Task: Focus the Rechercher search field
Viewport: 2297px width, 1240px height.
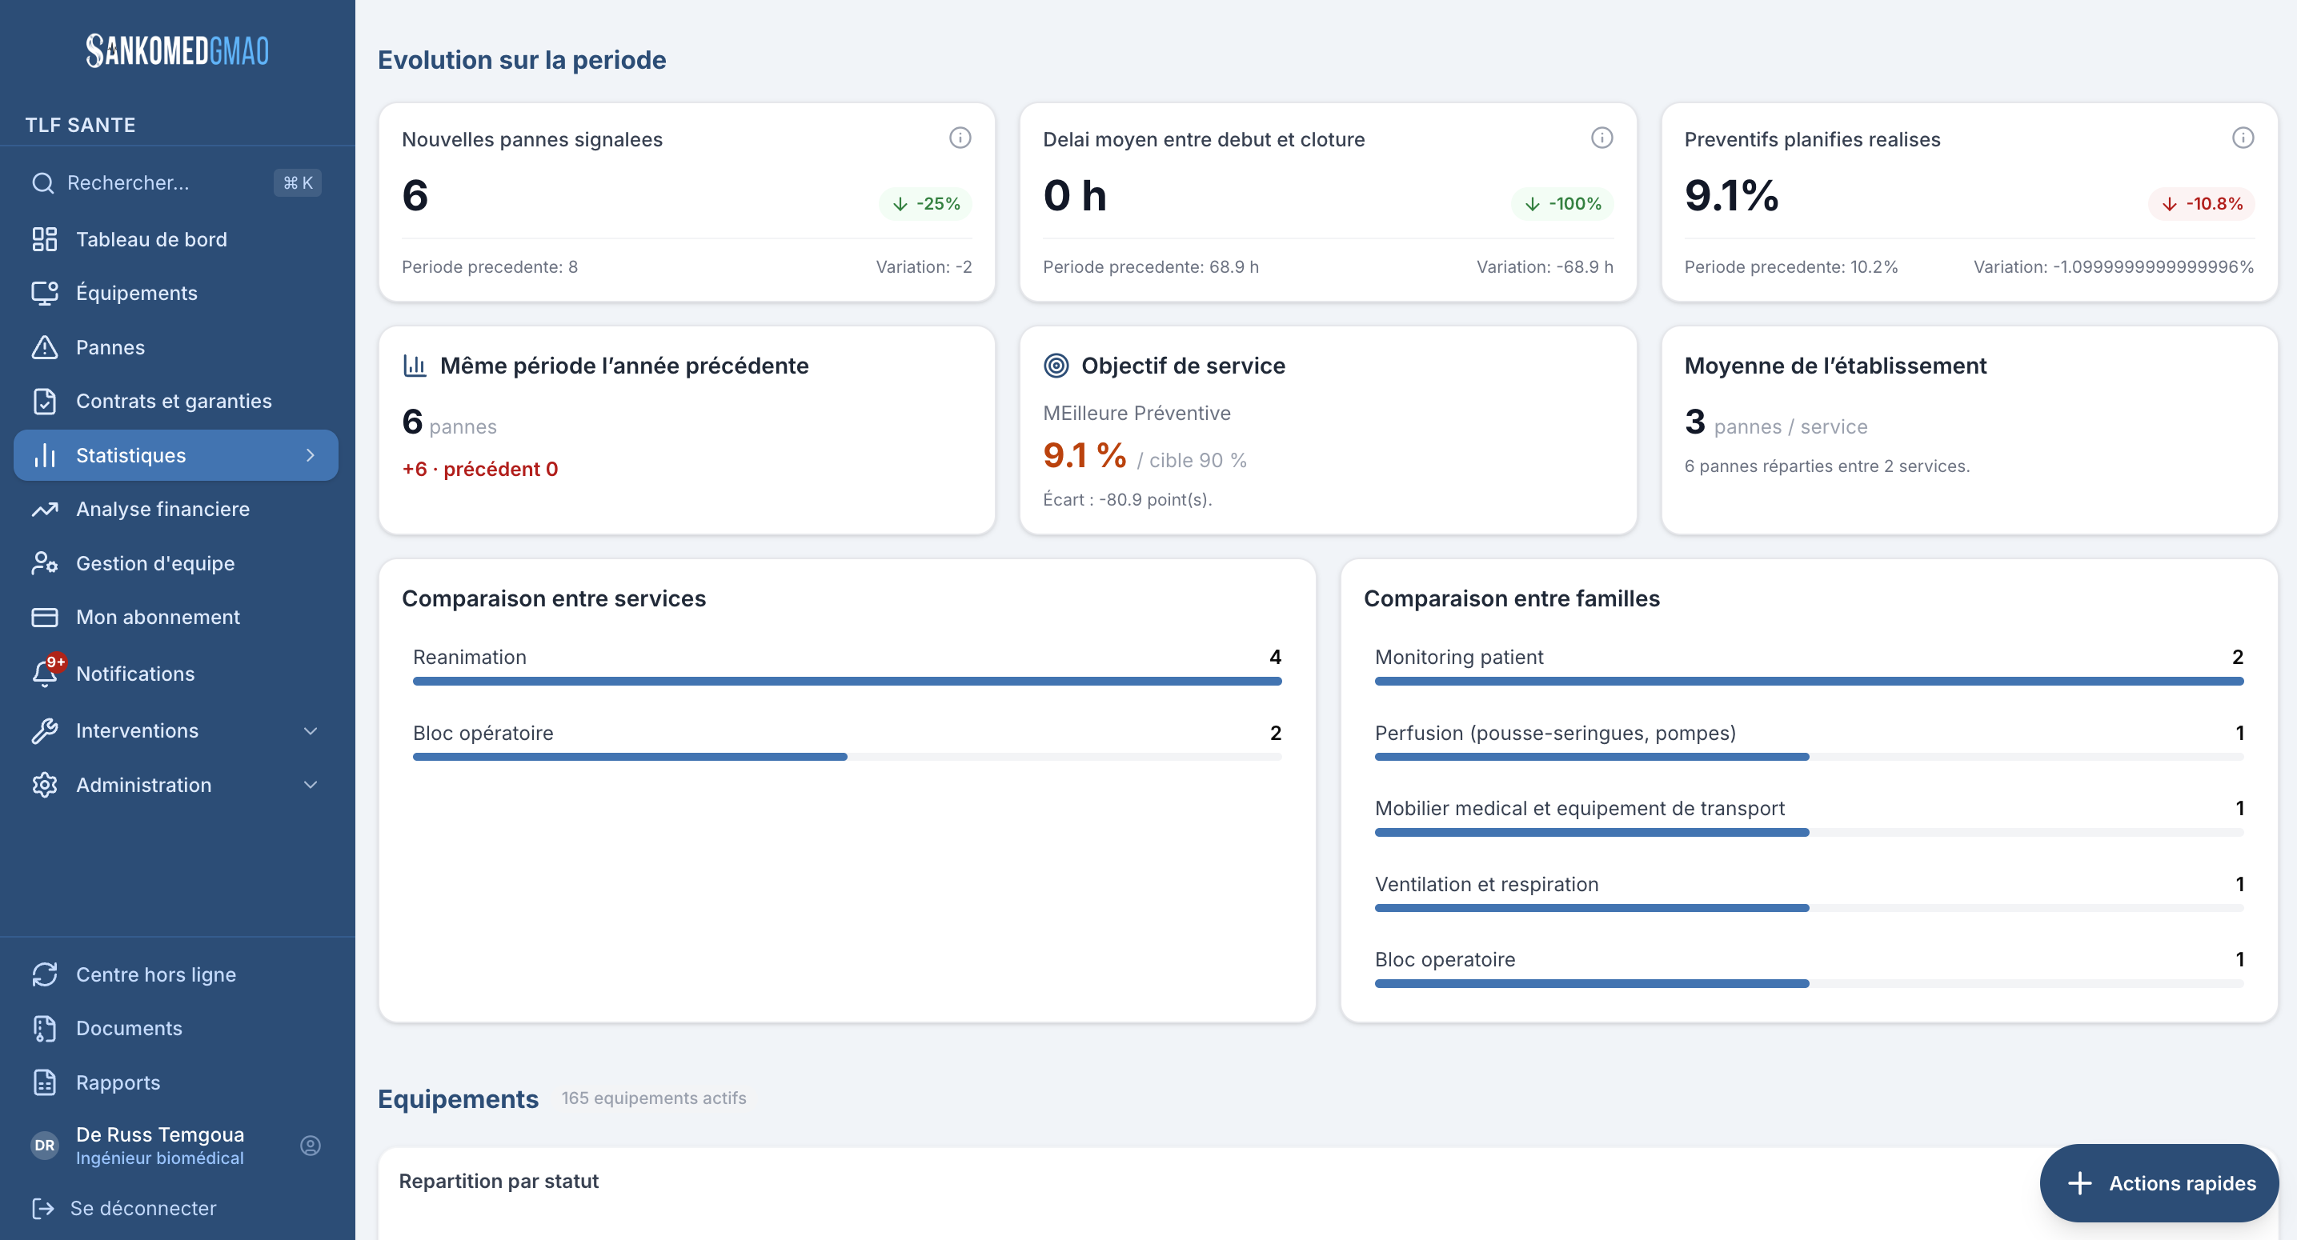Action: (177, 182)
